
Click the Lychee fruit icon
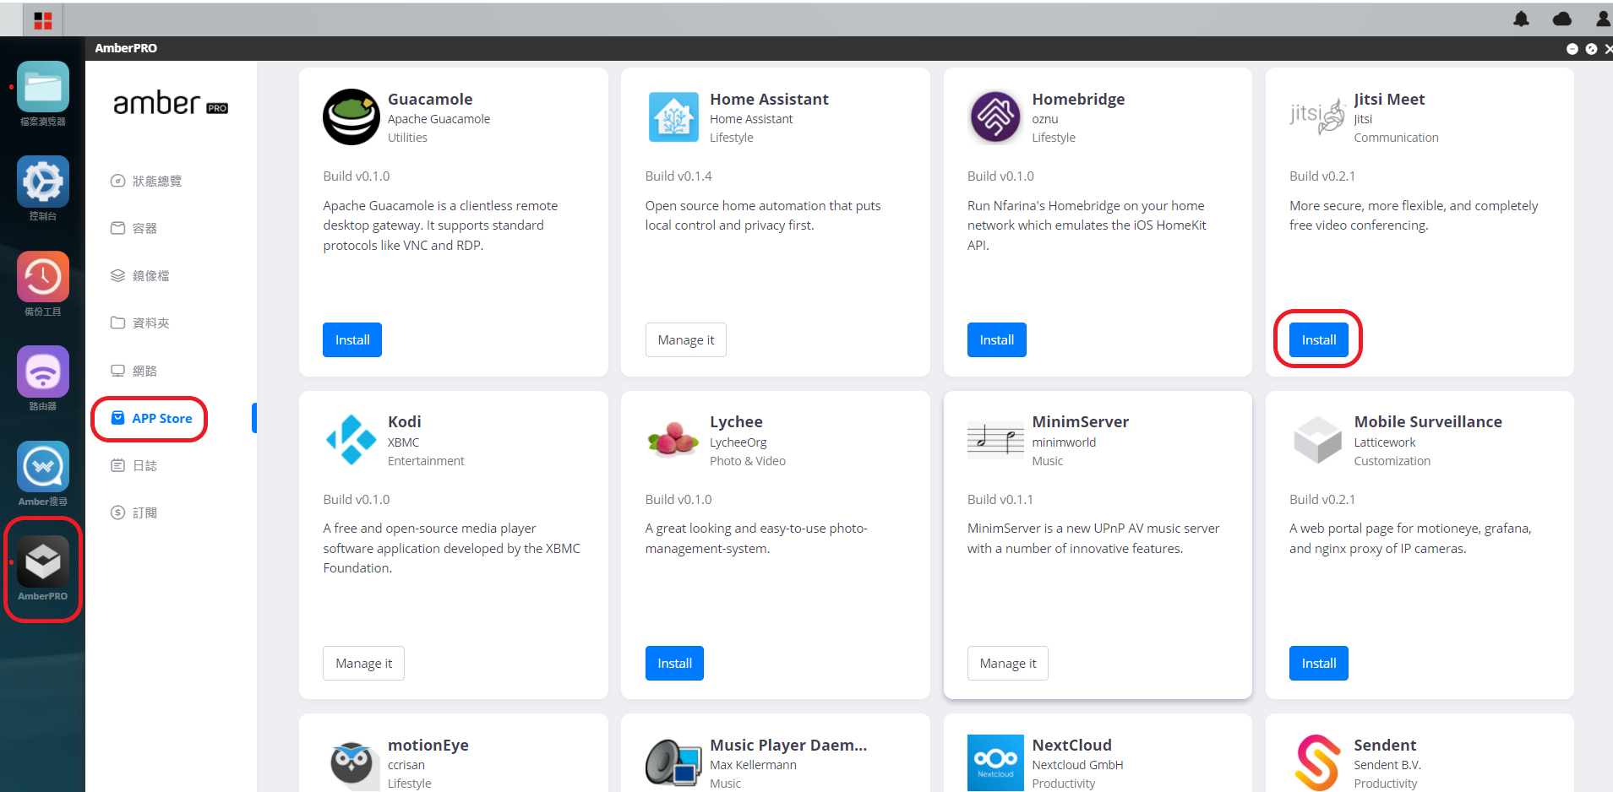coord(673,440)
